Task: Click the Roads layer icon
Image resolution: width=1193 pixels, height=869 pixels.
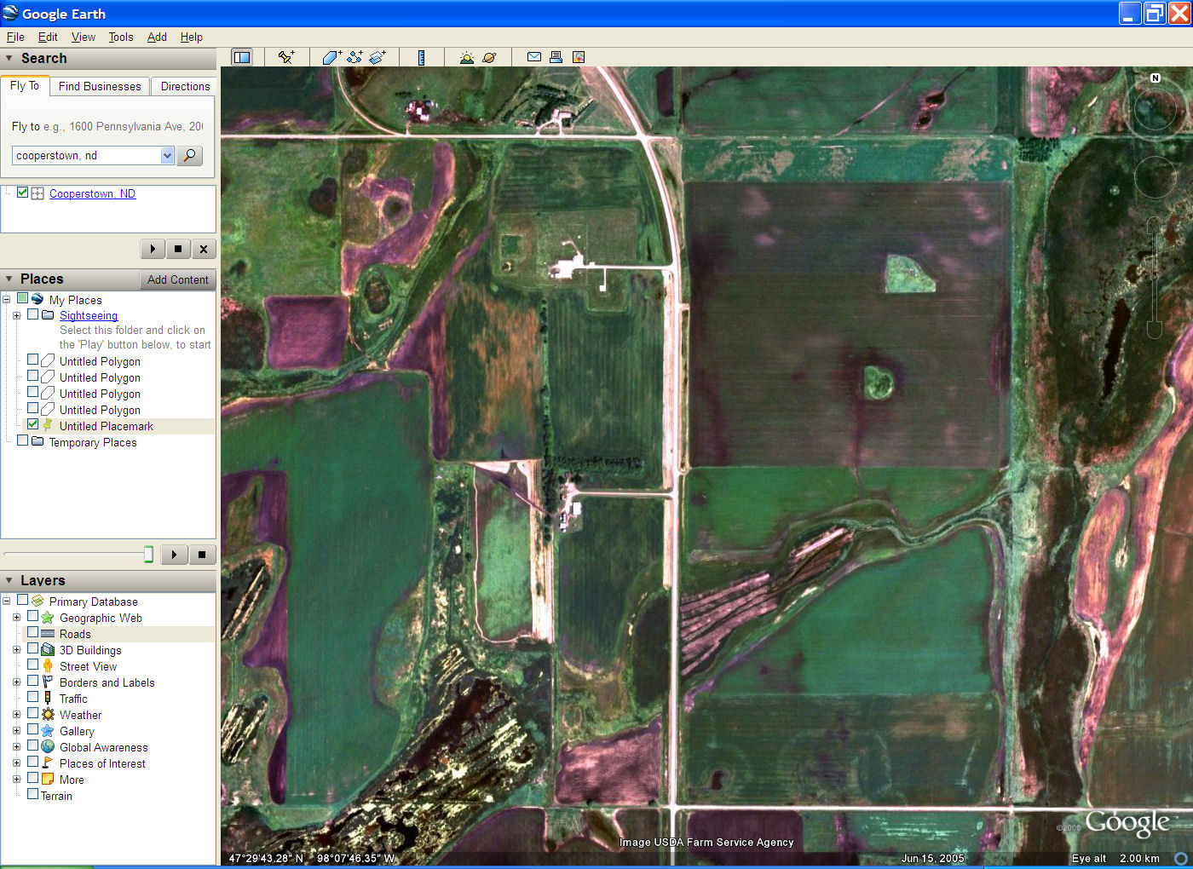Action: point(48,633)
